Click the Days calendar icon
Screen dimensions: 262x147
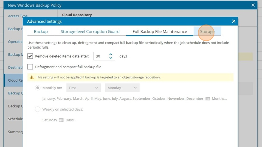pyautogui.click(x=61, y=120)
